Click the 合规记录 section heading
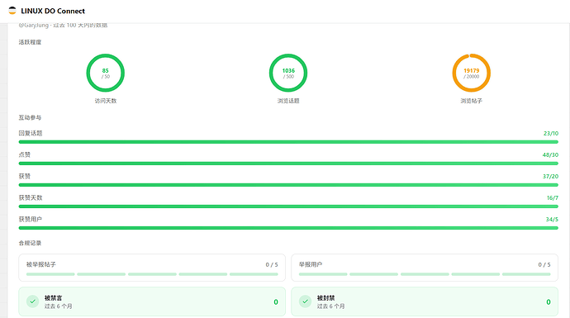 30,243
